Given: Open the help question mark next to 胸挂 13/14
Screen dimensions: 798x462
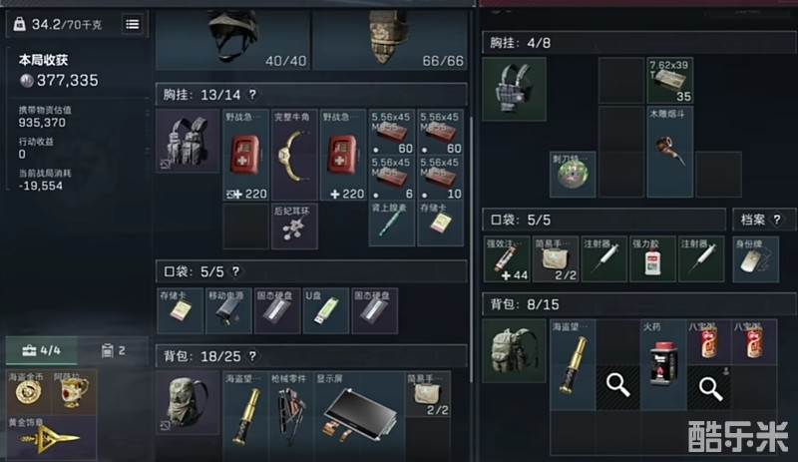Looking at the screenshot, I should (x=252, y=95).
